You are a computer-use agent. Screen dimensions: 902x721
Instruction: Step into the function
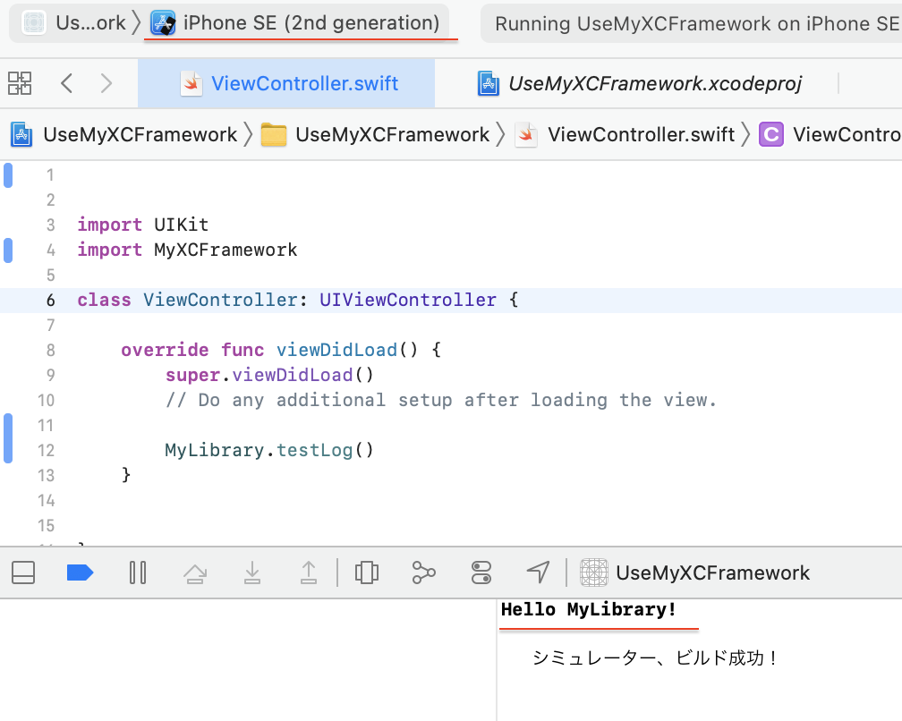pos(252,573)
